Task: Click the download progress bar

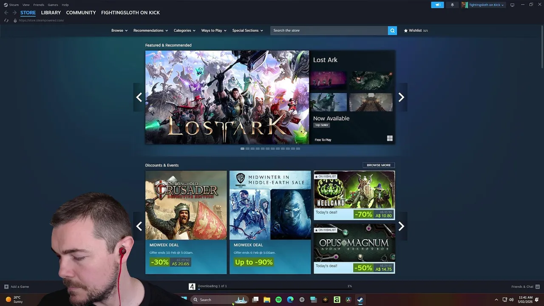Action: click(275, 289)
